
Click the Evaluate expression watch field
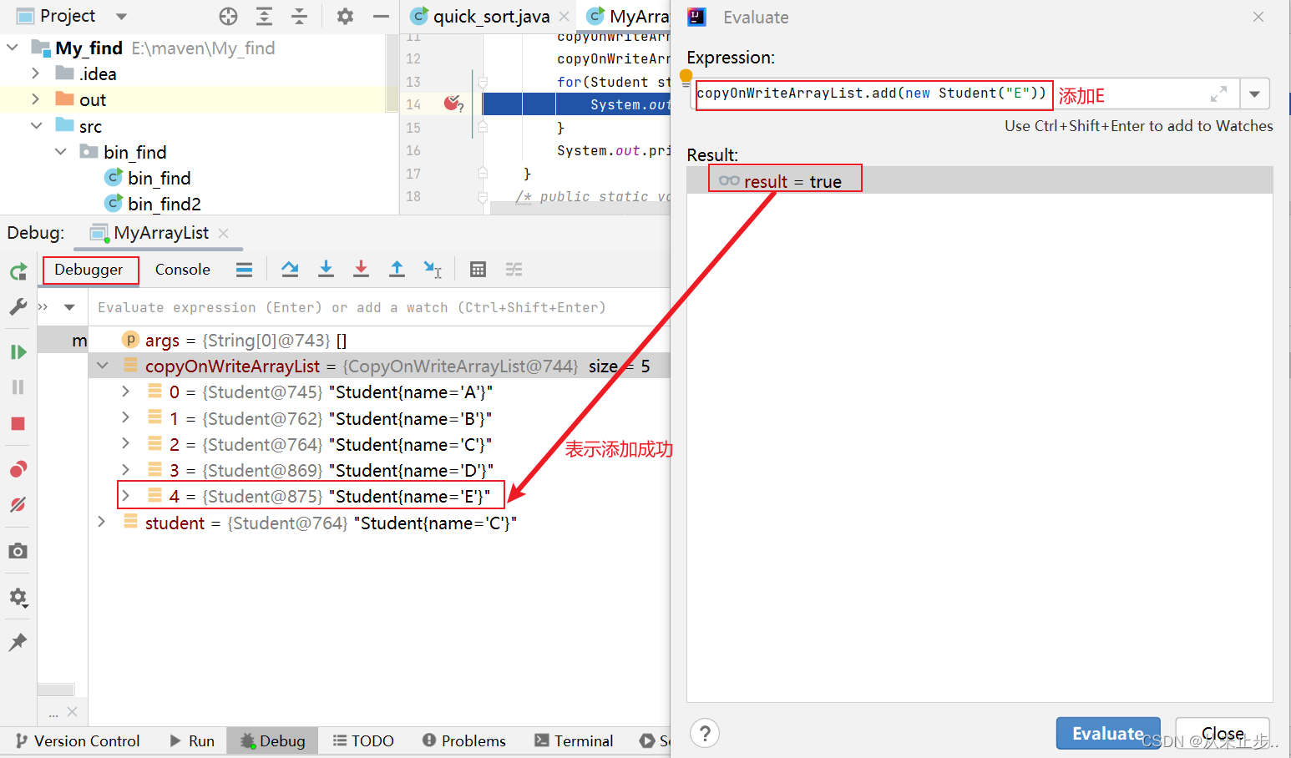380,307
